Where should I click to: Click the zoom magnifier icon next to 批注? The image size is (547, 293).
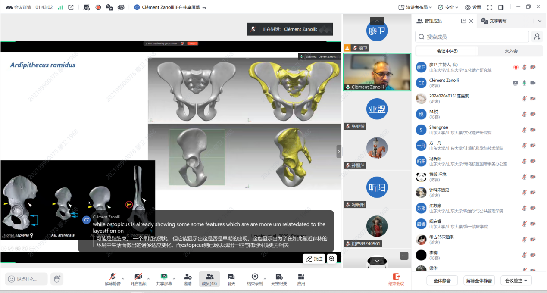pos(332,259)
